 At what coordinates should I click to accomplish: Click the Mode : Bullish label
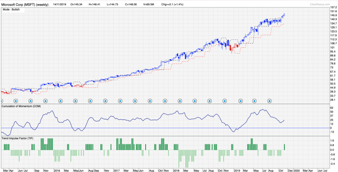[11, 10]
